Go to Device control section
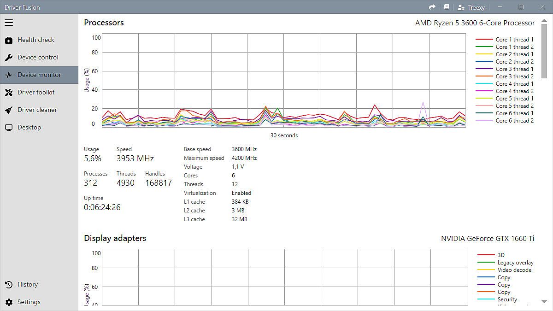 39,58
